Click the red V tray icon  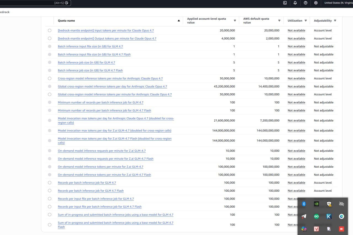pos(316,229)
